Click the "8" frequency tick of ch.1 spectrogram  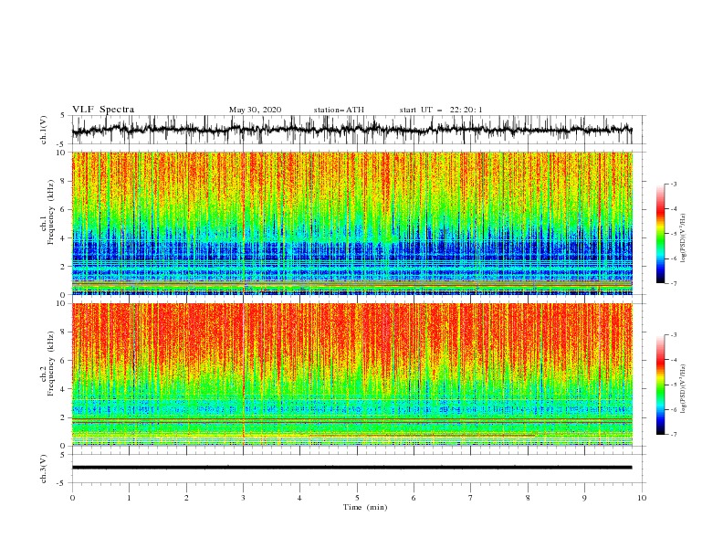[65, 181]
